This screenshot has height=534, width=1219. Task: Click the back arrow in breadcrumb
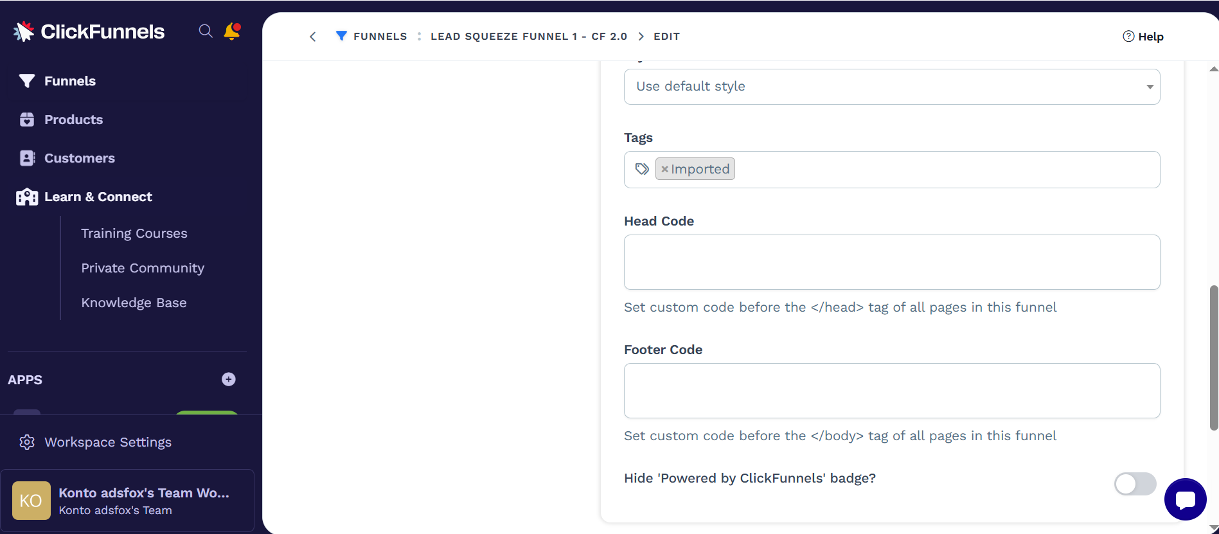click(x=313, y=37)
